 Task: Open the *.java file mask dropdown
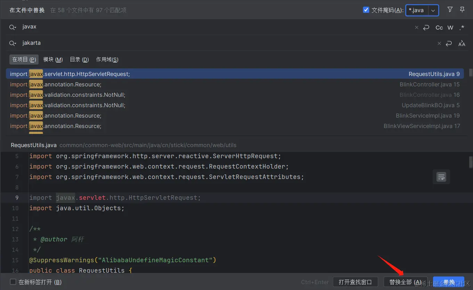pos(433,10)
